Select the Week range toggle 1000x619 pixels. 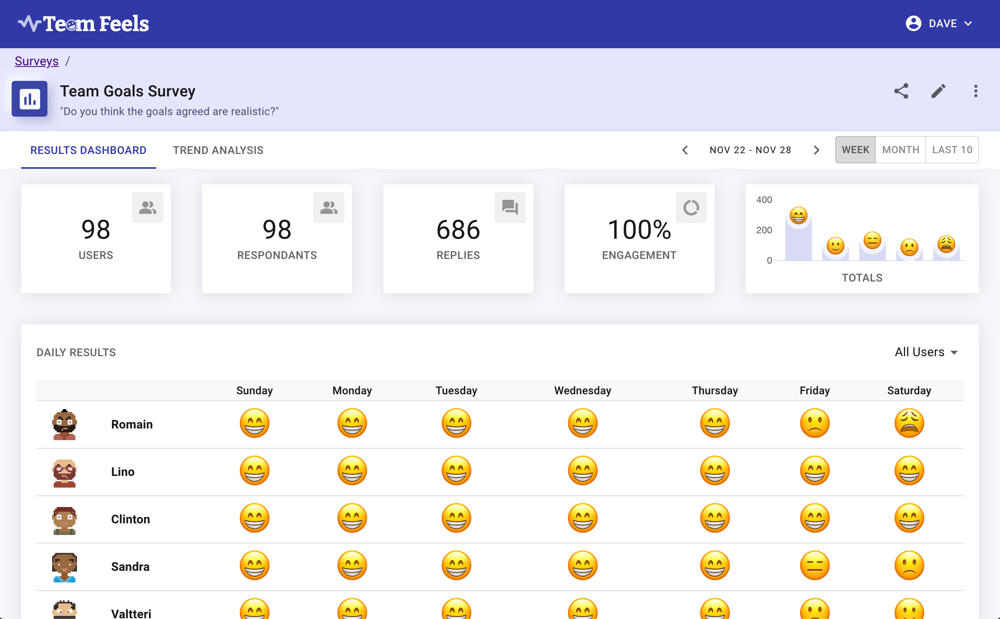pyautogui.click(x=855, y=150)
